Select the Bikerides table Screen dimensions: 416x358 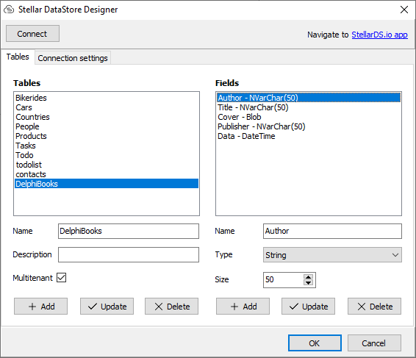pyautogui.click(x=107, y=98)
